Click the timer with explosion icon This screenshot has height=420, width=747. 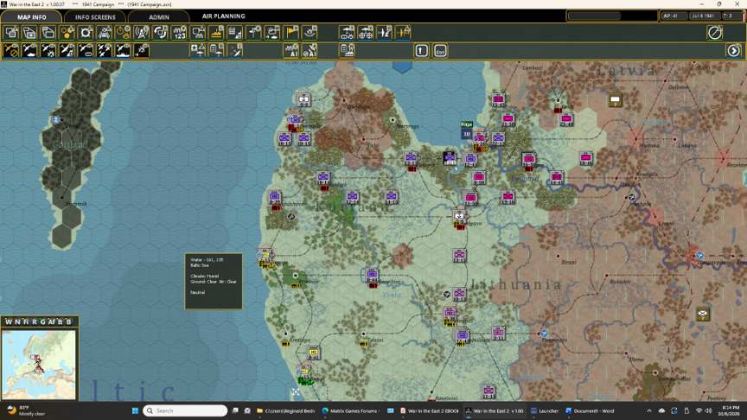pos(123,32)
